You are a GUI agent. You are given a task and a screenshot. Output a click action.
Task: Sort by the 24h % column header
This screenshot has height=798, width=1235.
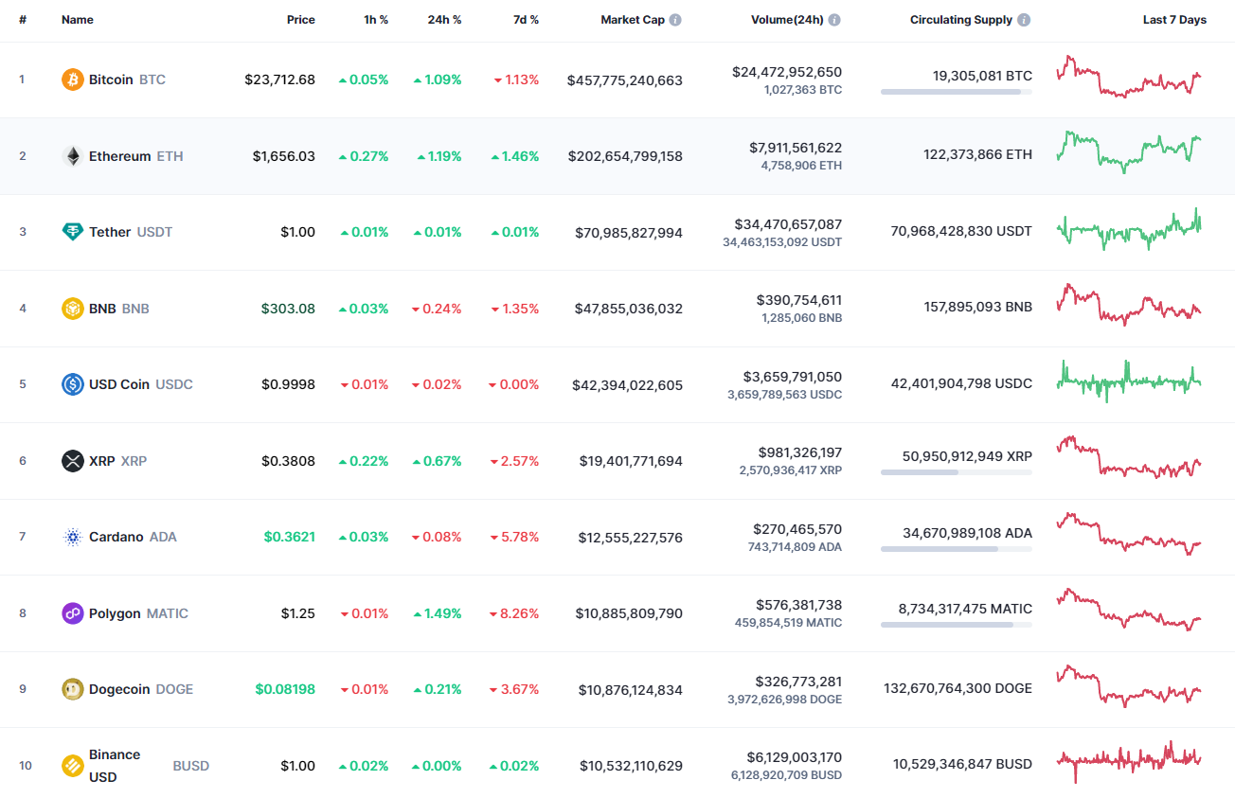pyautogui.click(x=445, y=19)
